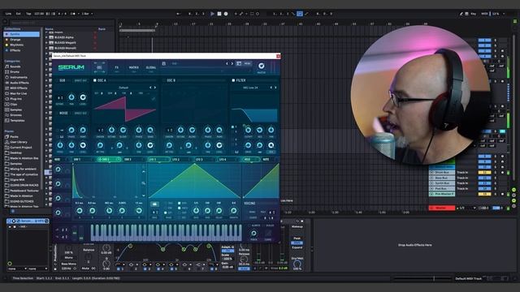
Task: Expand the BLEASS Megalit entry
Action: coord(46,43)
